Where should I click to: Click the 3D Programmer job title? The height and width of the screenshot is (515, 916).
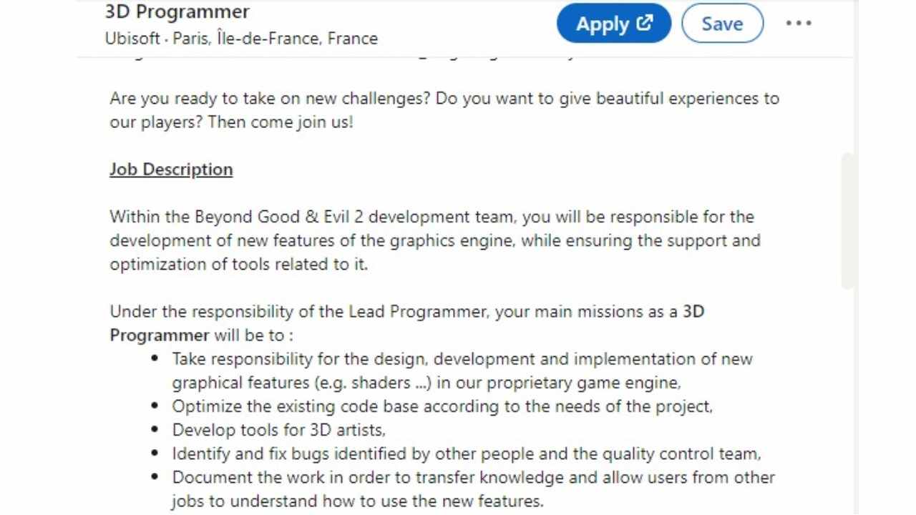coord(177,12)
